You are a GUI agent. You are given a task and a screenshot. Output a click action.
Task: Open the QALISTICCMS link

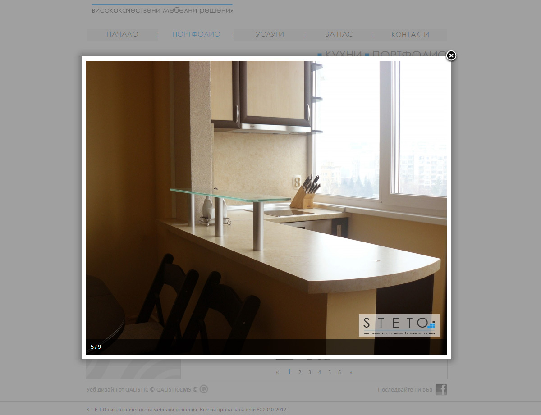[174, 390]
